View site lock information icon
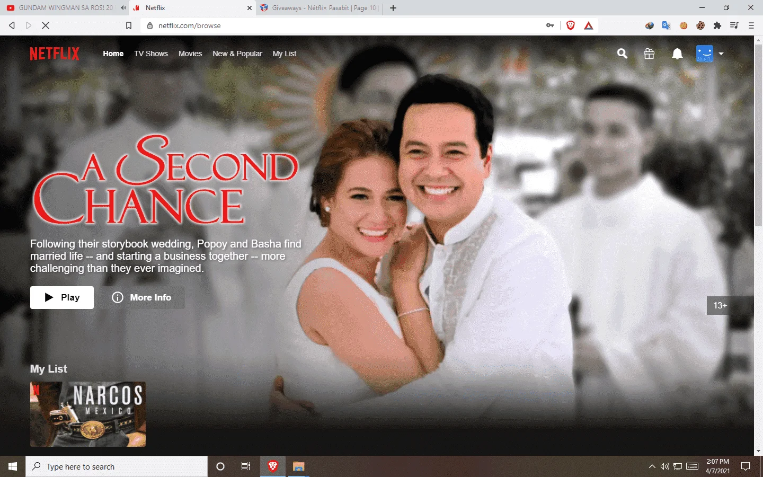 point(150,25)
